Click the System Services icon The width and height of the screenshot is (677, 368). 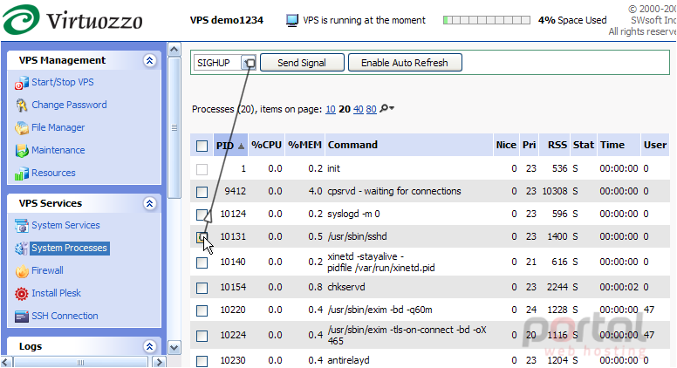(x=22, y=226)
